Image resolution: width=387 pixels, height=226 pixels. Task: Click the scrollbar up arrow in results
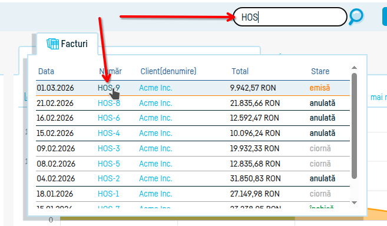[x=354, y=68]
